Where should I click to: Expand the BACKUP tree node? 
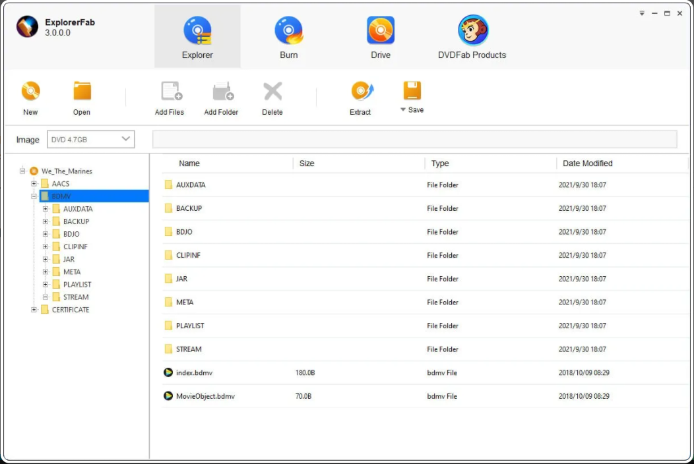coord(45,221)
